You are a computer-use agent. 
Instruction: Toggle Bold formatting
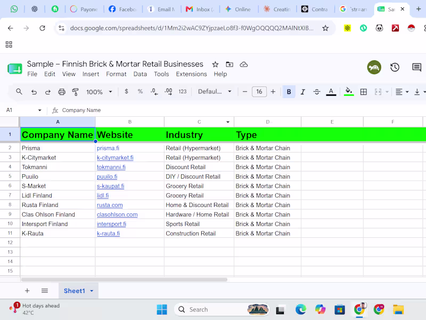pyautogui.click(x=289, y=92)
